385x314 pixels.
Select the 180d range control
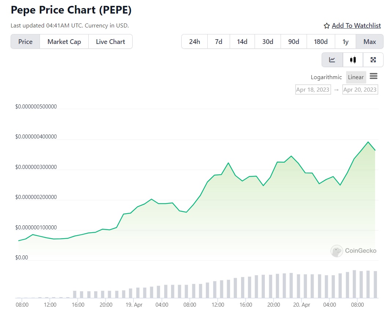(321, 41)
